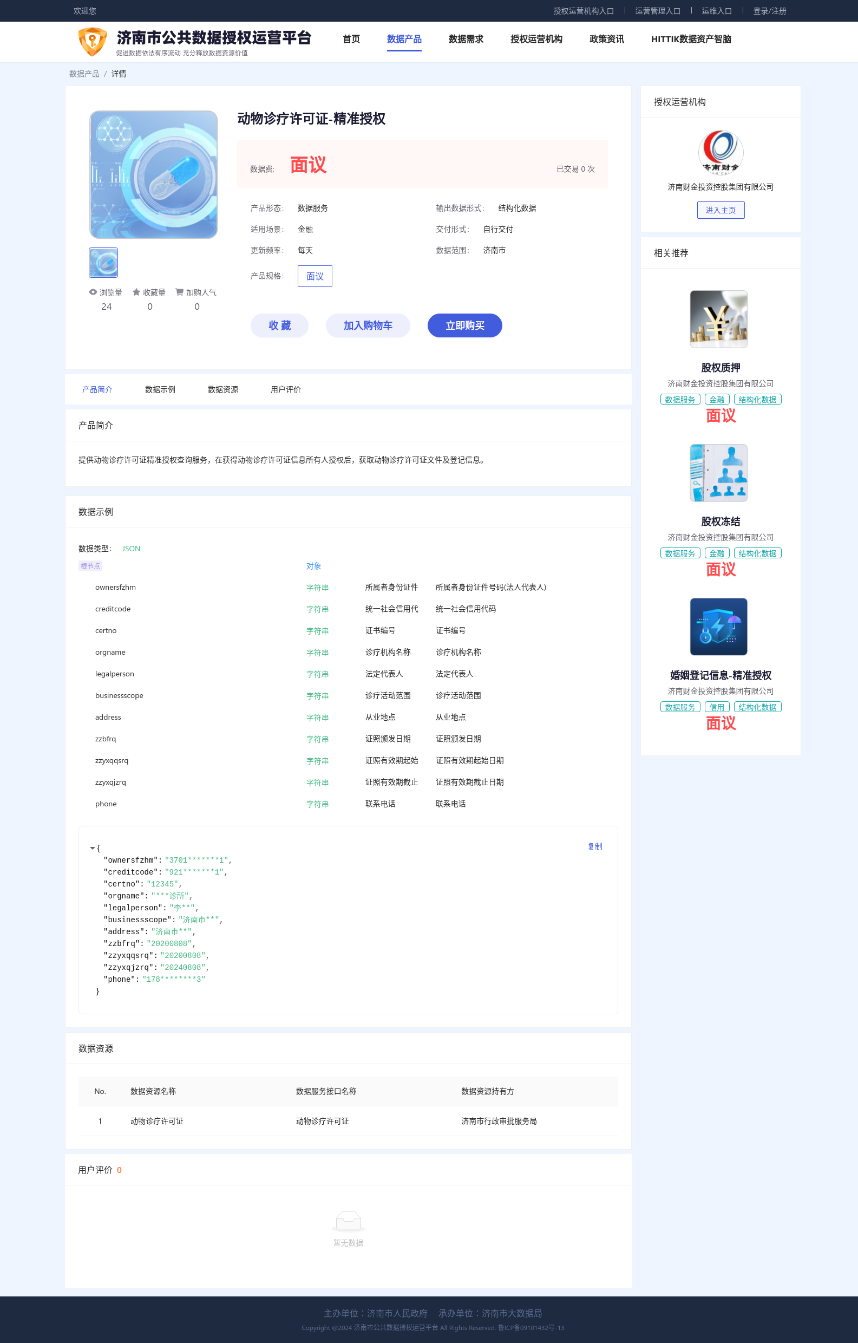This screenshot has height=1343, width=858.
Task: Click the 信用 tag under 婚姻登记信息
Action: pyautogui.click(x=717, y=707)
